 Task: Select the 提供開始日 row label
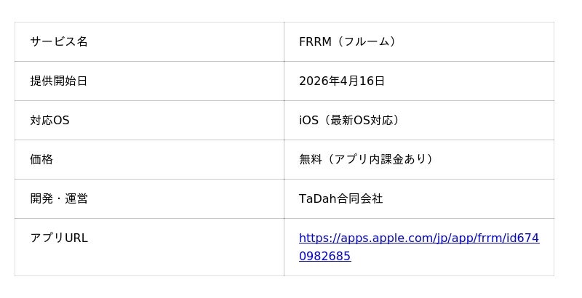point(59,81)
